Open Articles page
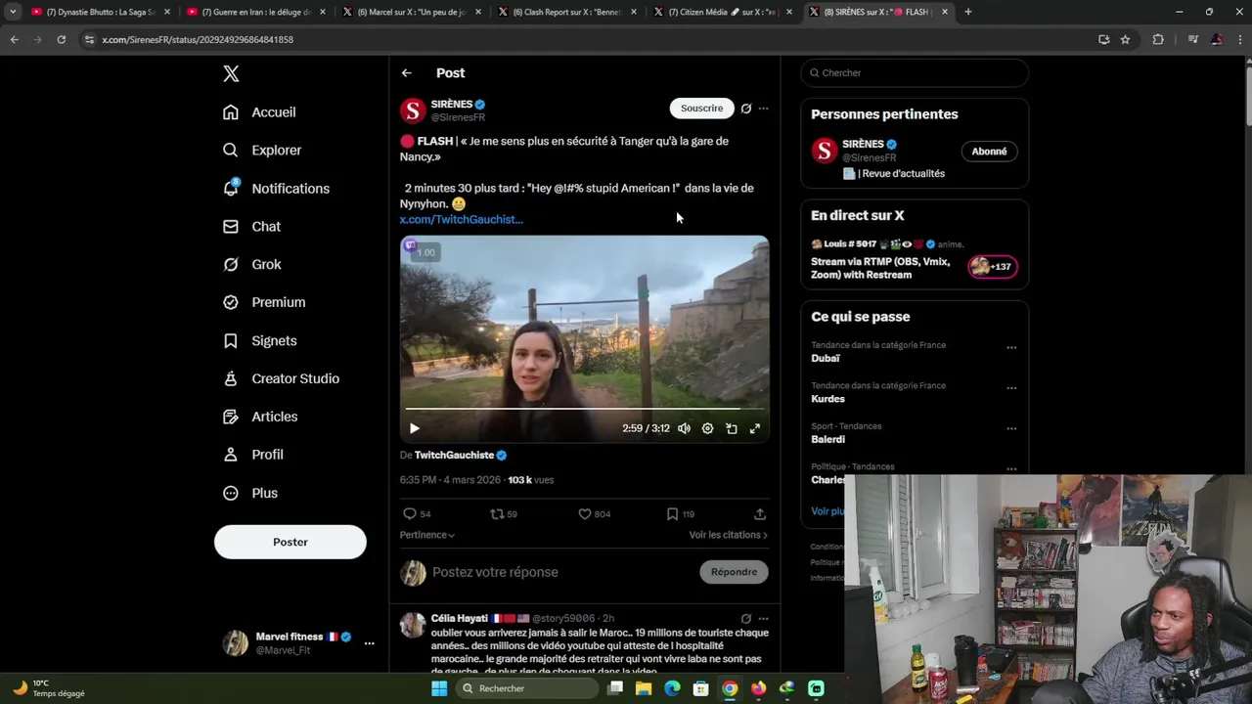The height and width of the screenshot is (704, 1252). [x=260, y=417]
